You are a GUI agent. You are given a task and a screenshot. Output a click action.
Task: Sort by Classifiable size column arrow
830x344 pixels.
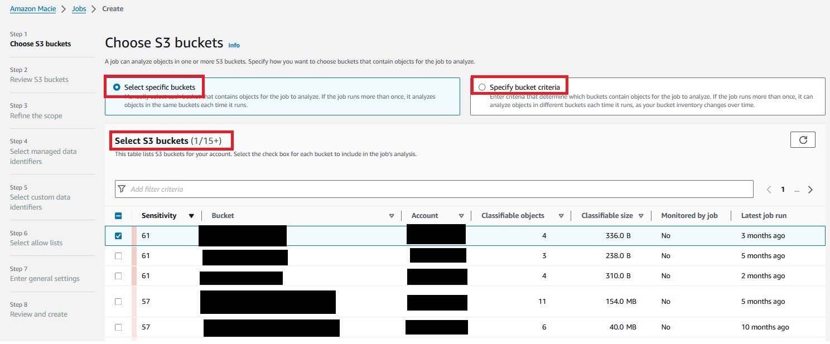click(641, 216)
